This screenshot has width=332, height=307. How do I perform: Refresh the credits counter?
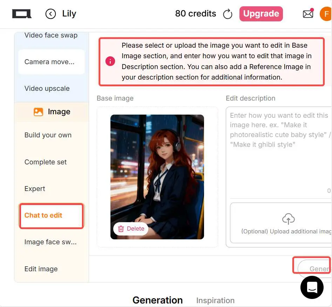click(x=228, y=14)
